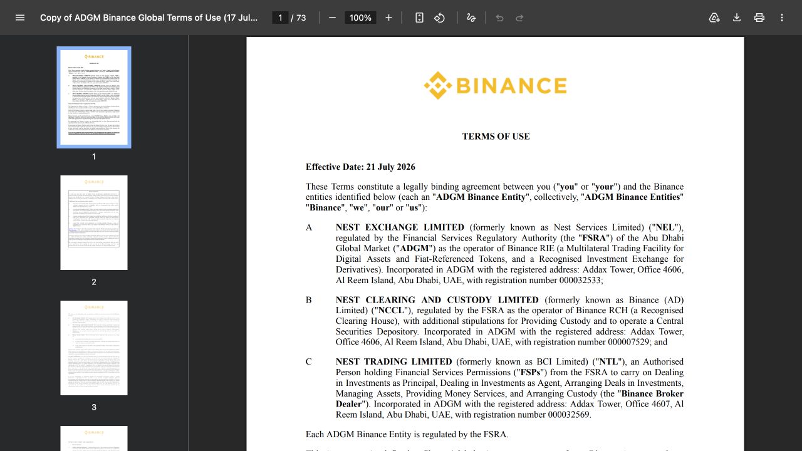The height and width of the screenshot is (451, 802).
Task: Select the page 1 thumbnail
Action: coord(94,97)
